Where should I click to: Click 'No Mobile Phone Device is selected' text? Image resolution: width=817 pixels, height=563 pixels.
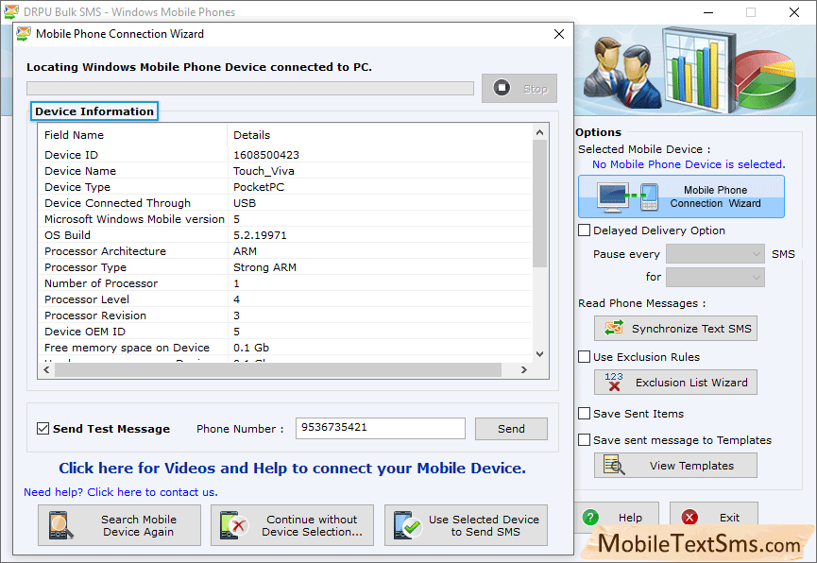[x=689, y=164]
